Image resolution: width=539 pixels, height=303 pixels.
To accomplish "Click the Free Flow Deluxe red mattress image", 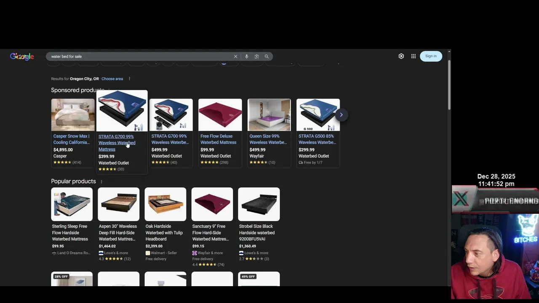I will point(220,114).
